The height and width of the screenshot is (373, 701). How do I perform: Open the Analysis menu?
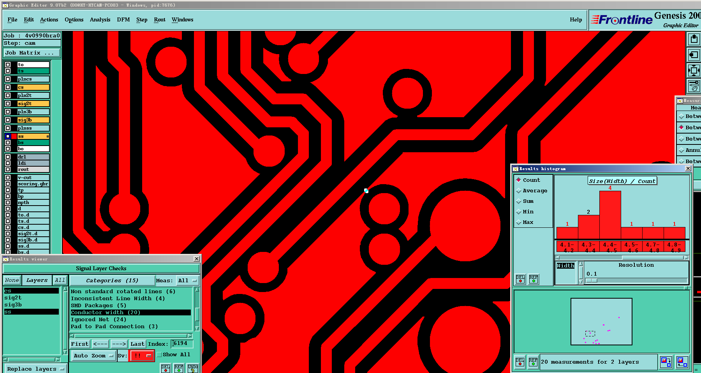(x=100, y=19)
